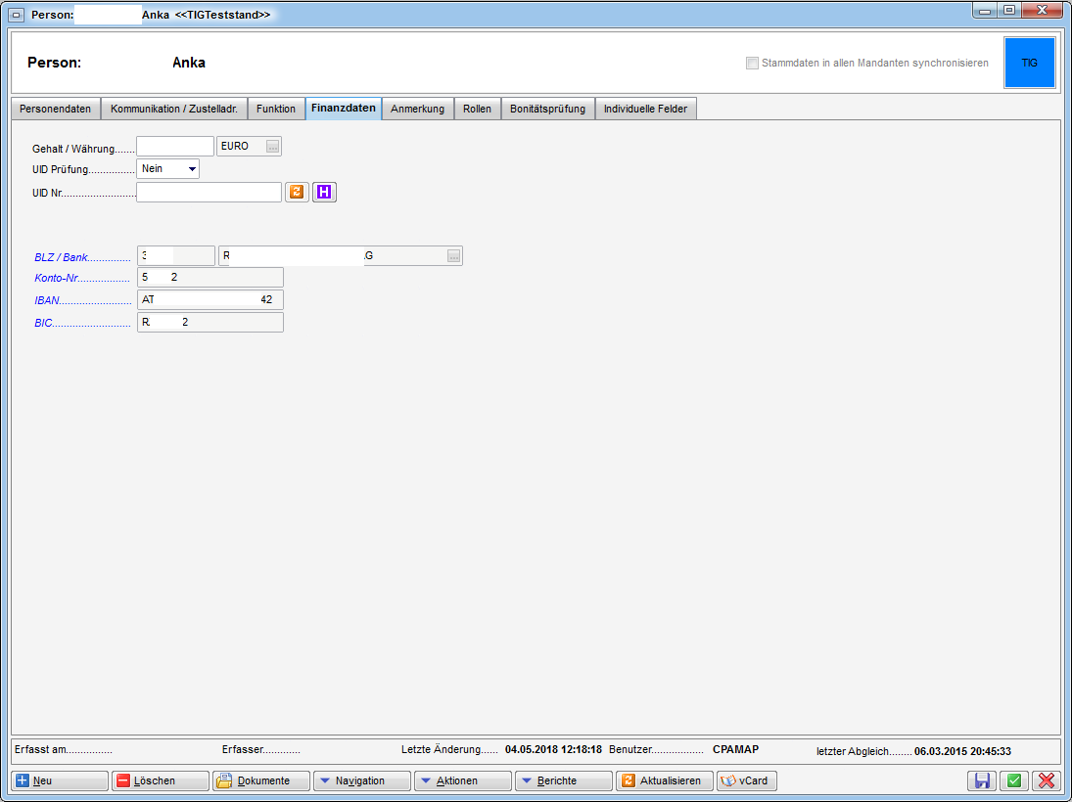Open the bank lookup button at end of bank name
Screen dimensions: 1072x802
point(453,256)
